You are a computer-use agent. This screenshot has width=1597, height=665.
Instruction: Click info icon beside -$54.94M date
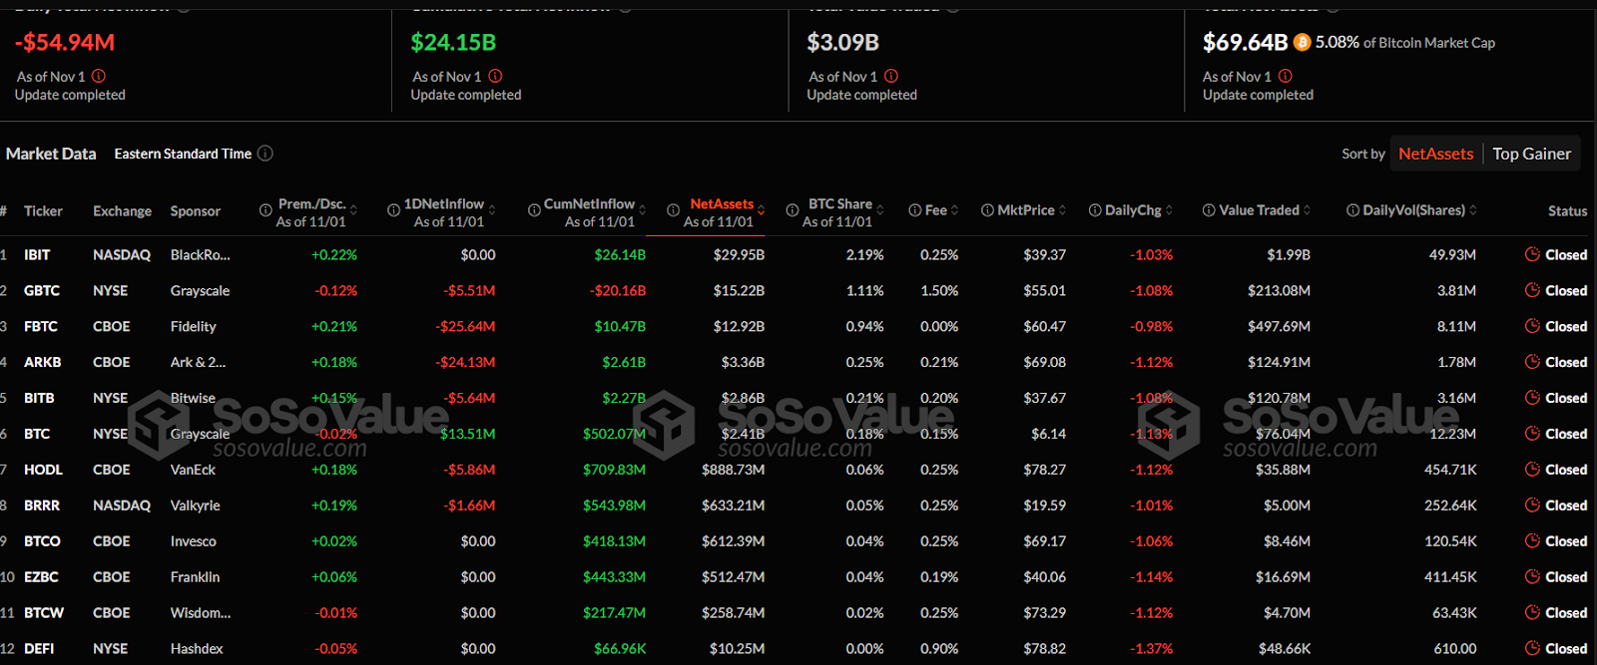99,76
